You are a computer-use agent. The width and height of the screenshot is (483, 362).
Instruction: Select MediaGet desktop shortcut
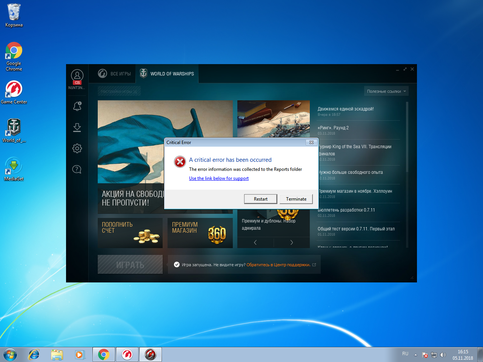(x=14, y=169)
